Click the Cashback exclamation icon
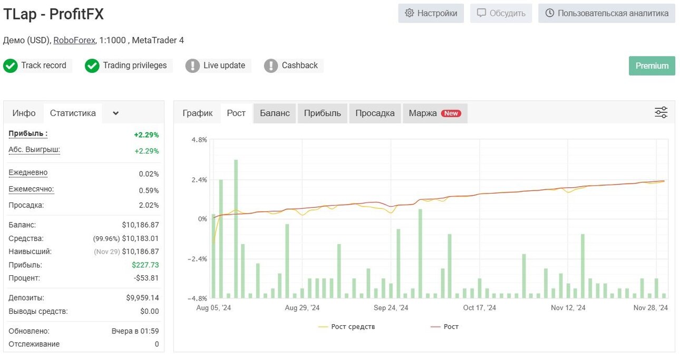Viewport: 680px width, 357px height. click(x=271, y=66)
